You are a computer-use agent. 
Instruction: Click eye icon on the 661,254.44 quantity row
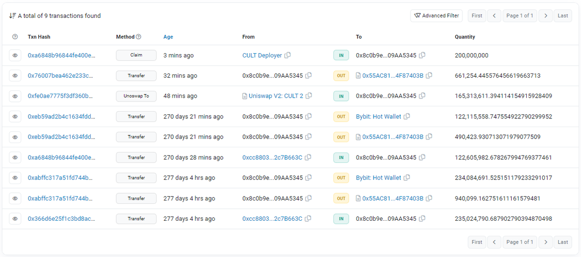(15, 76)
